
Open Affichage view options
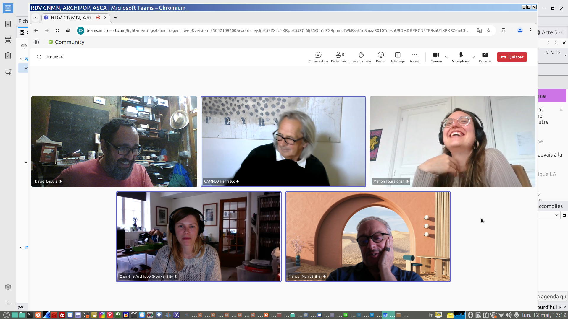tap(397, 57)
